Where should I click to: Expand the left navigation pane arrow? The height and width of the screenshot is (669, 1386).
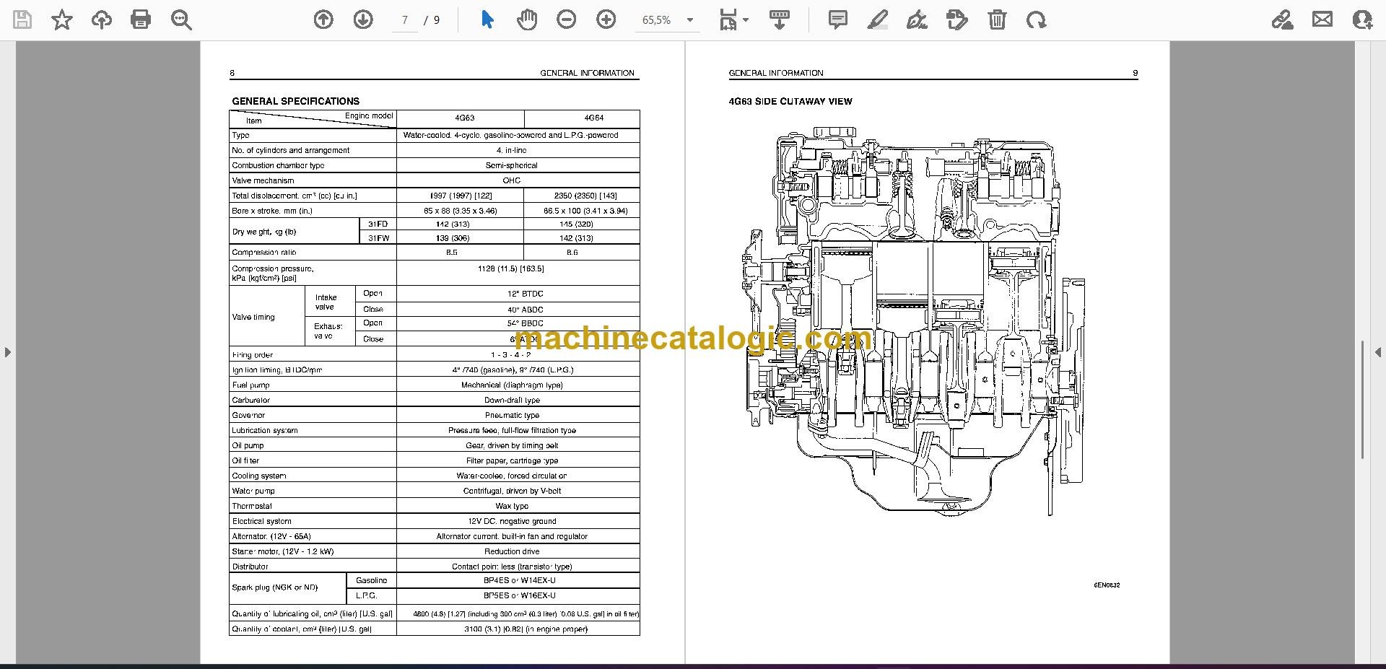pyautogui.click(x=7, y=352)
